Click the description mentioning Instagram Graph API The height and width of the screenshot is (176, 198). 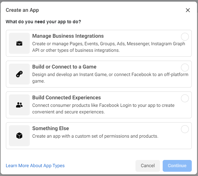coord(108,47)
